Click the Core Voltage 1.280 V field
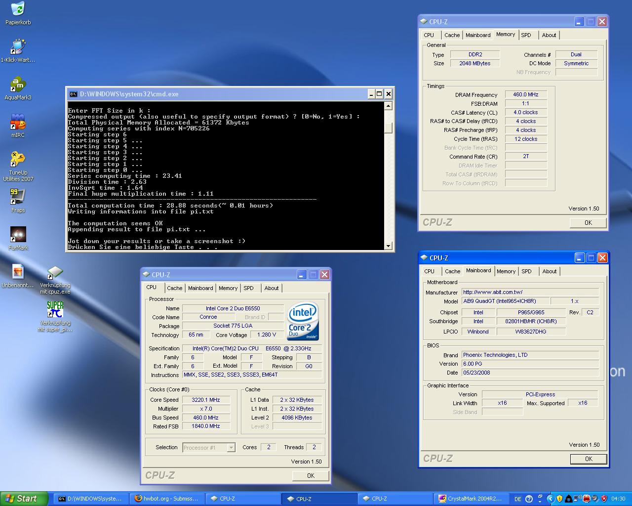 (267, 335)
